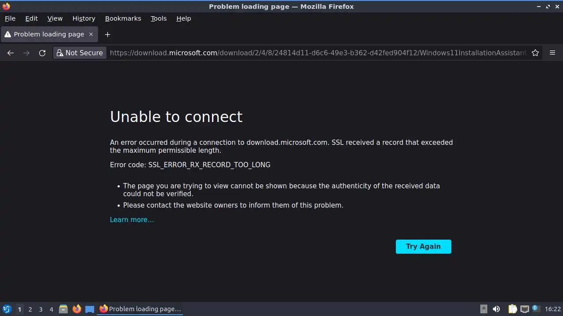
Task: Click the Firefox logo in title bar
Action: 6,6
